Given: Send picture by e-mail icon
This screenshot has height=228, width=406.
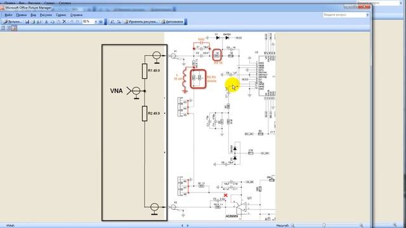Looking at the screenshot, I should [39, 22].
